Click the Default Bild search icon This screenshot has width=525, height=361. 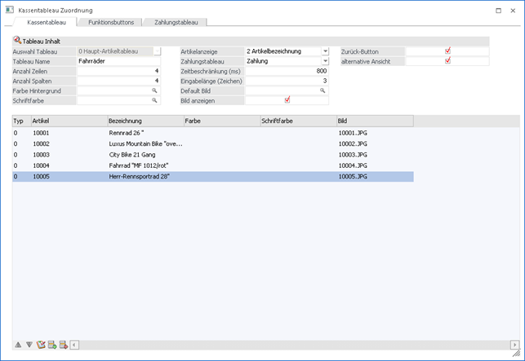[x=323, y=90]
